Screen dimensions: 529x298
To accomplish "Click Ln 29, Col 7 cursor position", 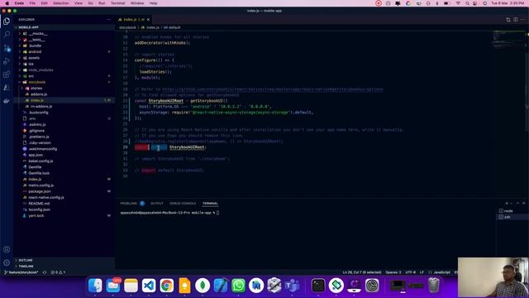I will tap(362, 272).
